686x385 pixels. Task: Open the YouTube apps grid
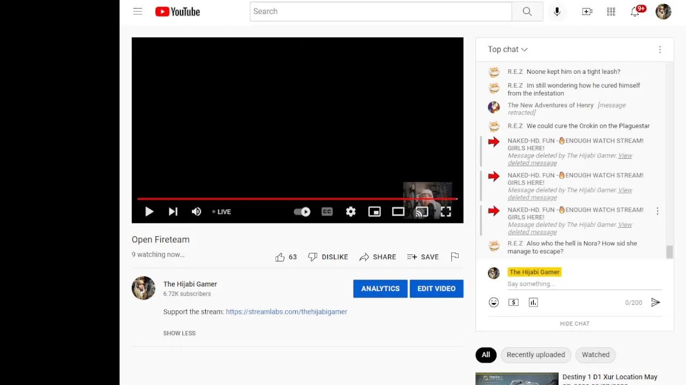(611, 11)
